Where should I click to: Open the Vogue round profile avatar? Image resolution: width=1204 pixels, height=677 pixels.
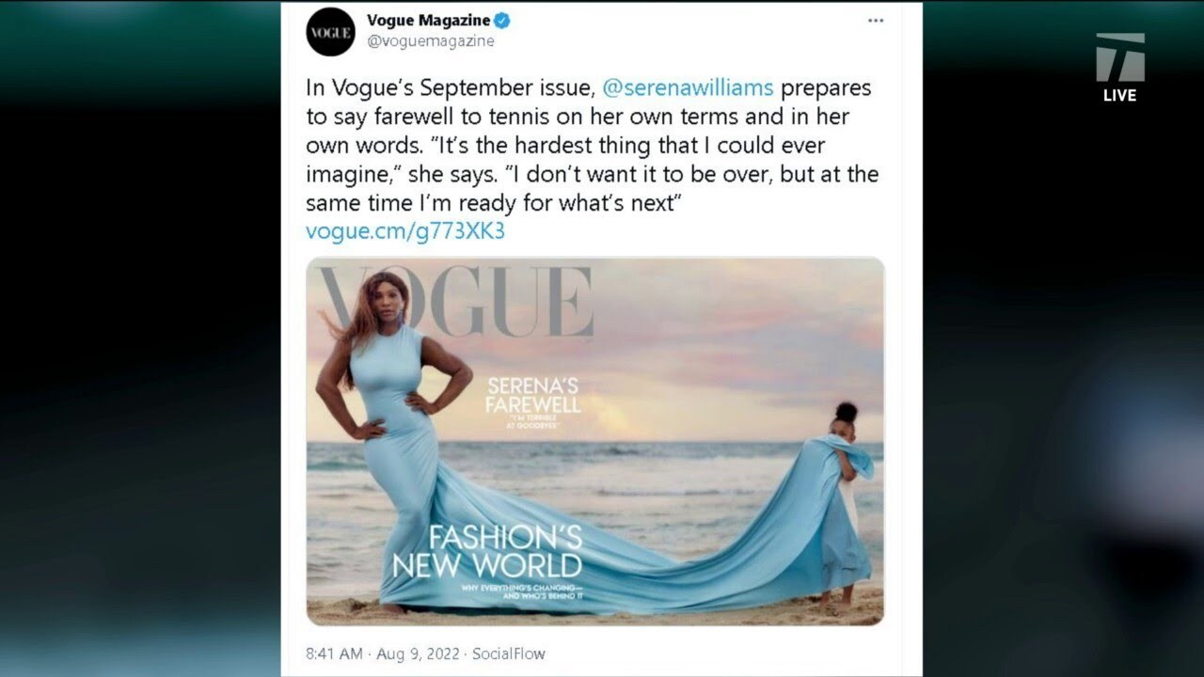coord(330,31)
